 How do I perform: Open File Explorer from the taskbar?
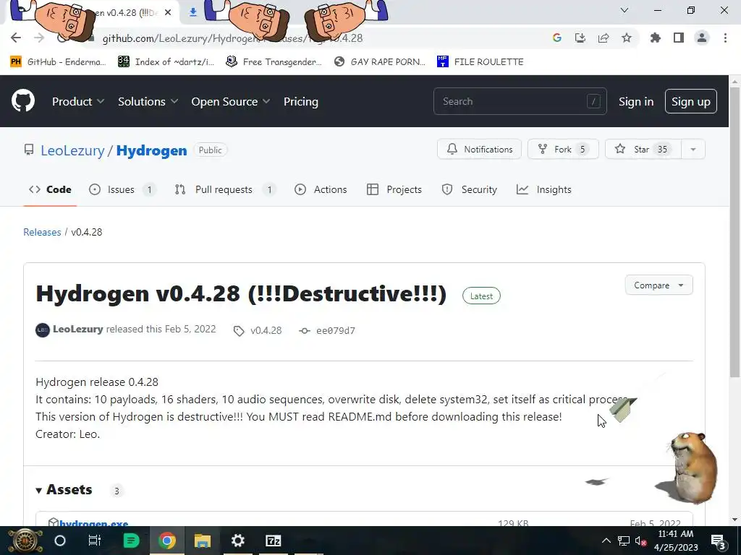tap(203, 541)
